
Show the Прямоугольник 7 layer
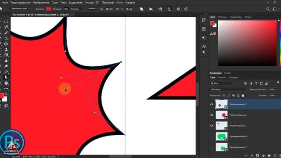(x=212, y=147)
